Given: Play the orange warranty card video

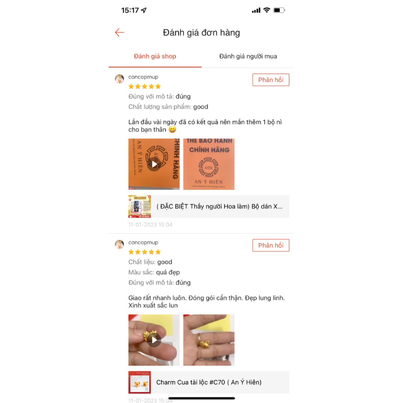Looking at the screenshot, I should coord(154,164).
